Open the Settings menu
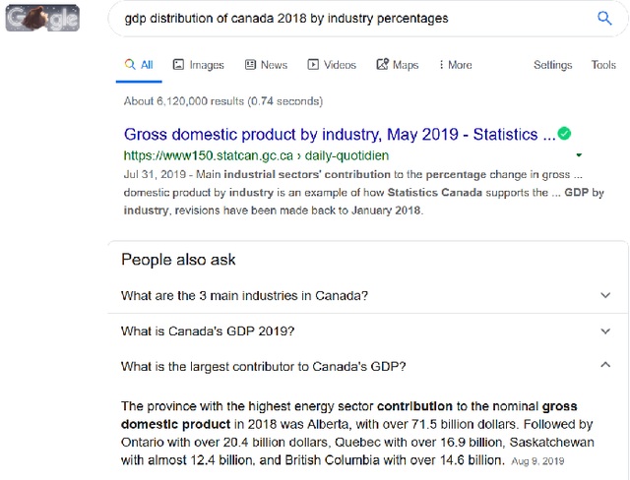Image resolution: width=630 pixels, height=480 pixels. pyautogui.click(x=552, y=65)
